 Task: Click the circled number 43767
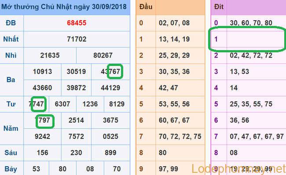[x=110, y=72]
